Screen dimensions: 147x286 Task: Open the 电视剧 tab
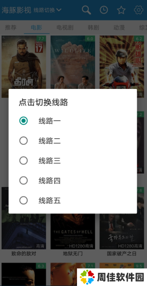[65, 27]
